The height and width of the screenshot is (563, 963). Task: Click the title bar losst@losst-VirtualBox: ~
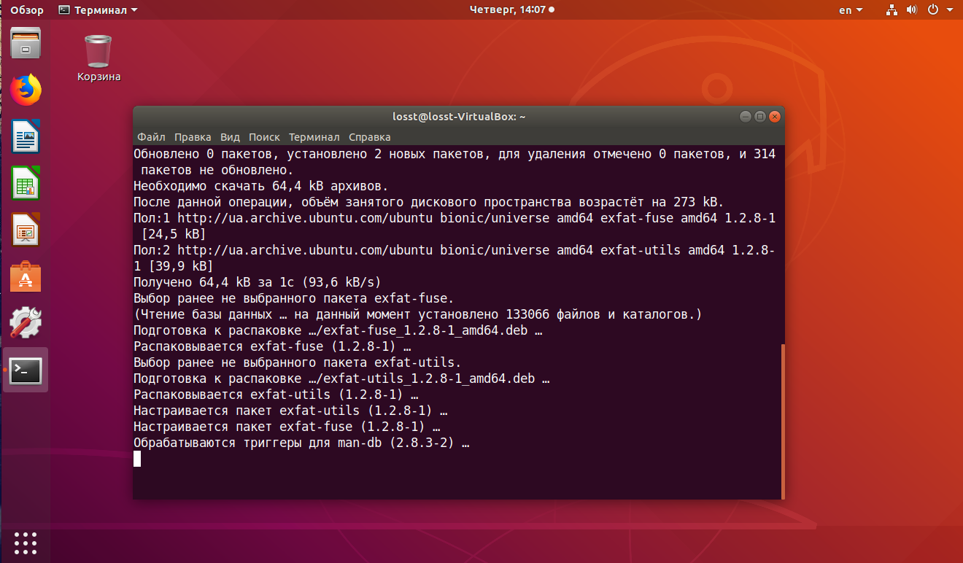pos(459,117)
